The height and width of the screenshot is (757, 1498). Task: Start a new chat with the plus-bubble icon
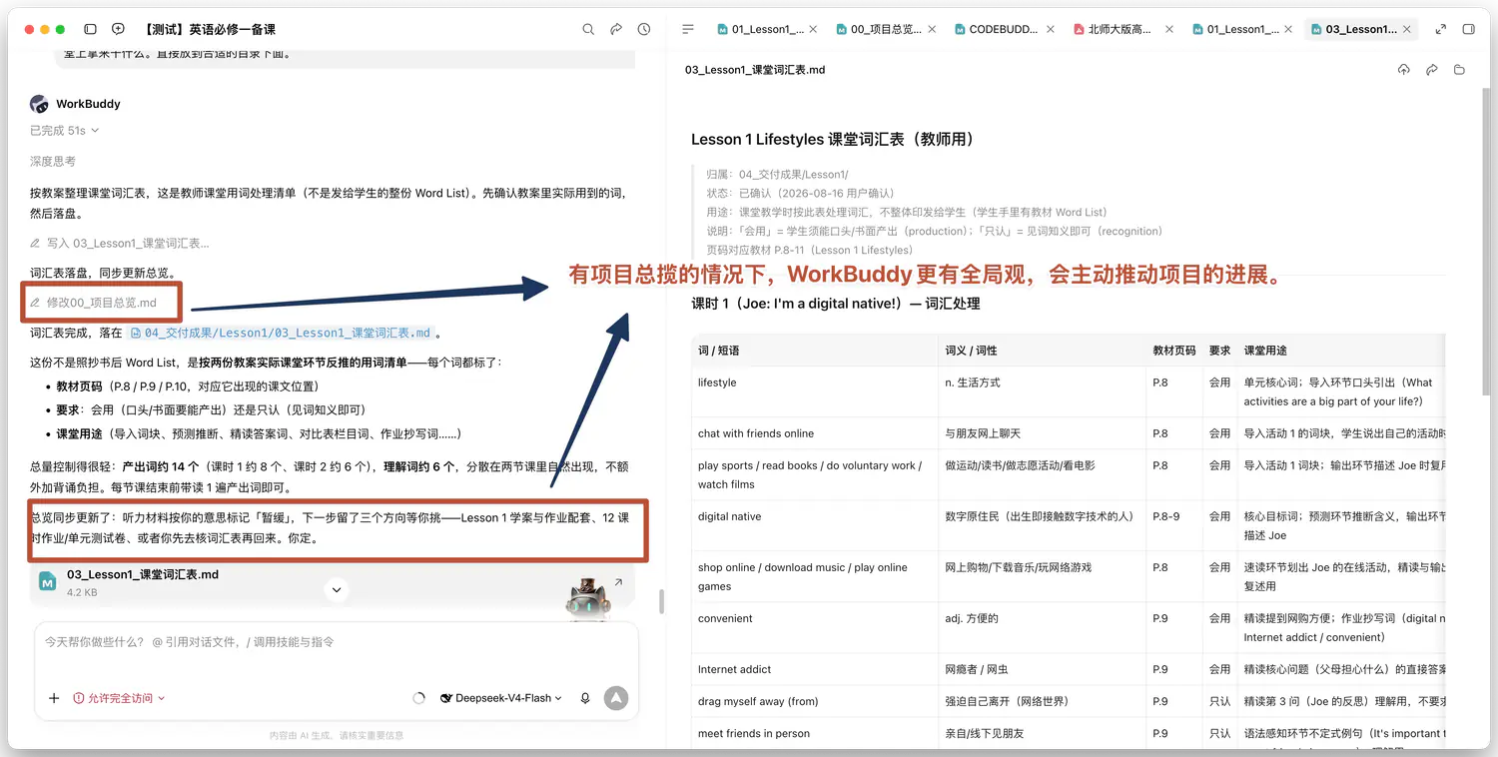coord(118,29)
